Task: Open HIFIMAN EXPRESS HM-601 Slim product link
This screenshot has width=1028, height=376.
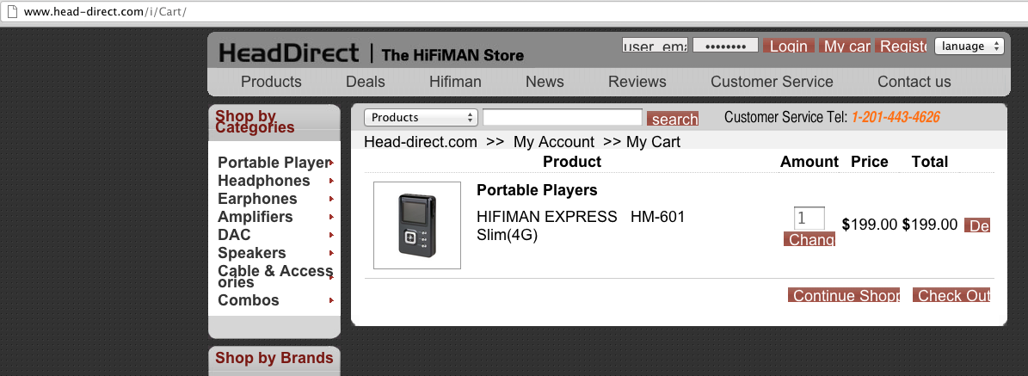Action: point(581,225)
